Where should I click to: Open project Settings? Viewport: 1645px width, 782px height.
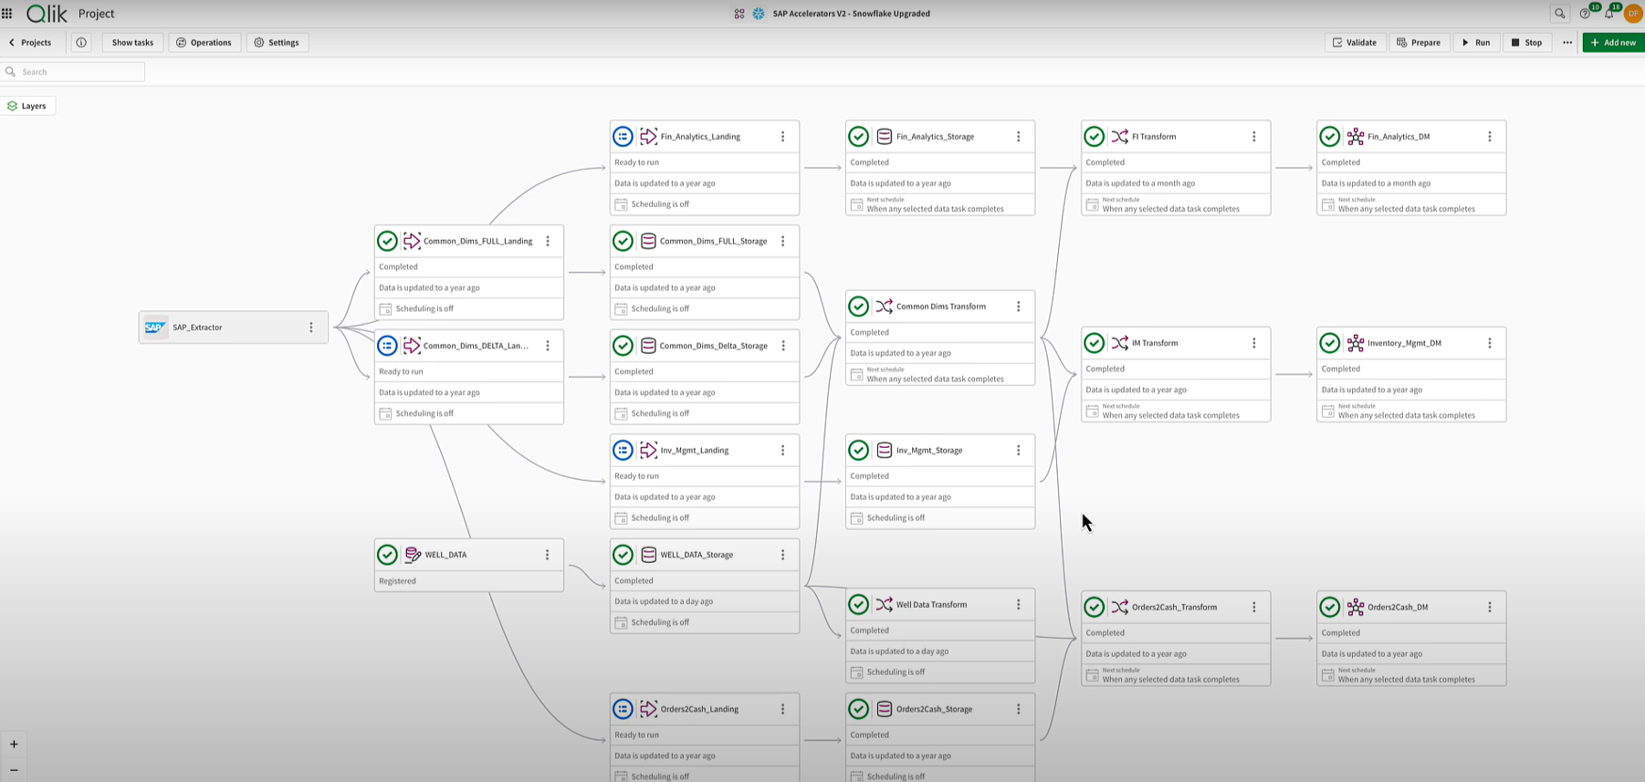coord(277,43)
